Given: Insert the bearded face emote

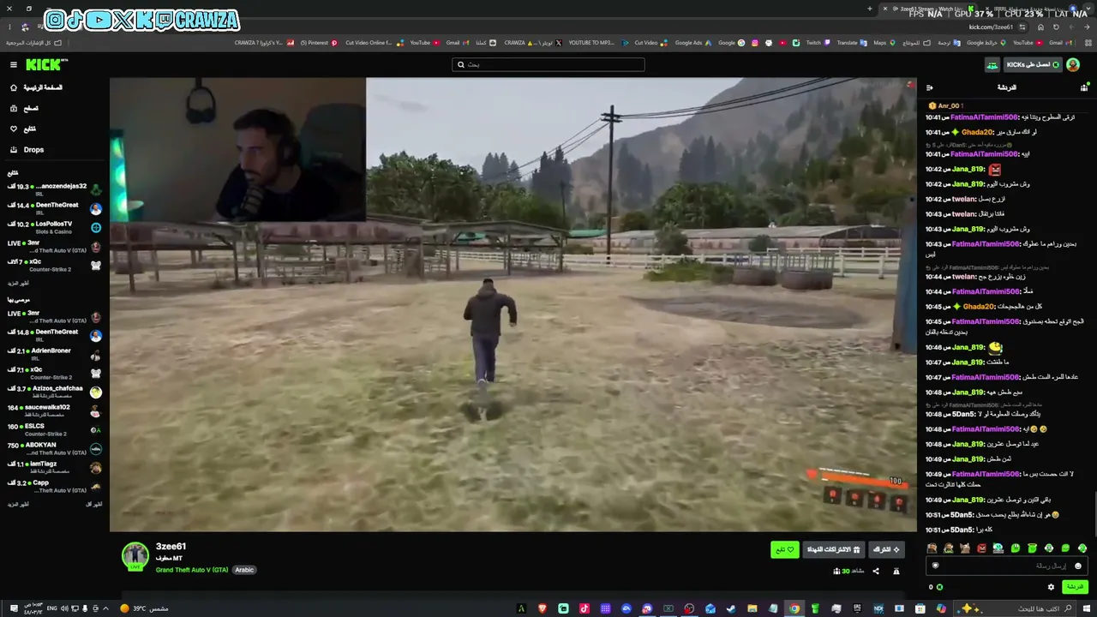Looking at the screenshot, I should (932, 548).
